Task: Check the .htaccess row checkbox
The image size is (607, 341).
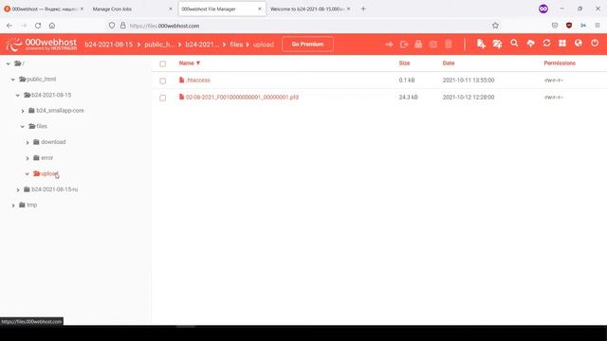Action: (x=162, y=81)
